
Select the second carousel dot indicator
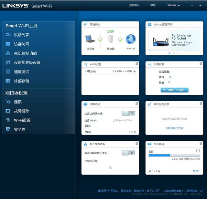pyautogui.click(x=174, y=53)
